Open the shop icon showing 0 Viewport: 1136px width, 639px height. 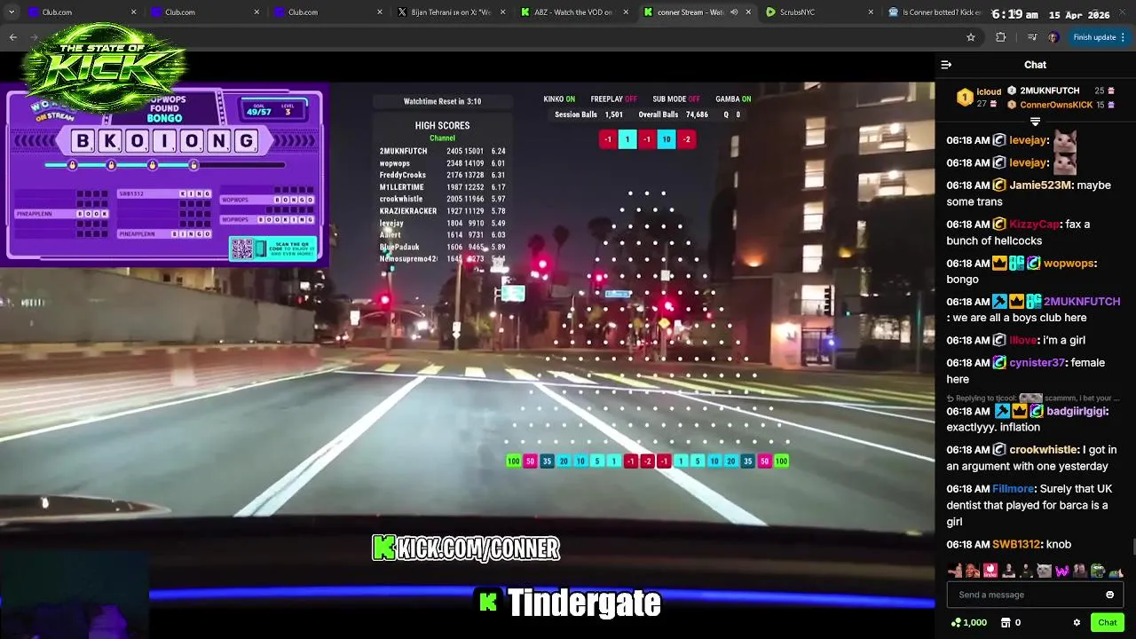pos(1012,623)
